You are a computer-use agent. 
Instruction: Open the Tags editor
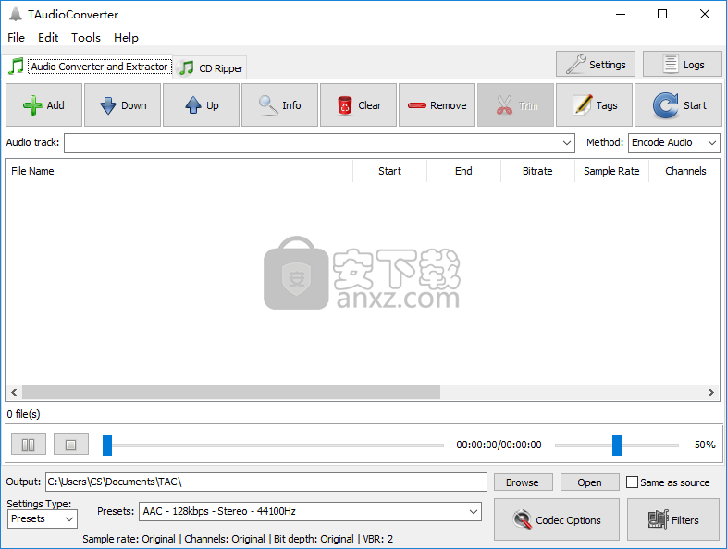[594, 105]
